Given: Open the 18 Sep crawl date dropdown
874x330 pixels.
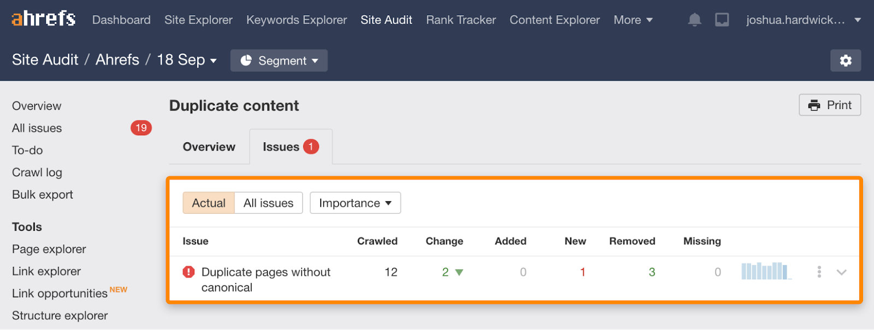Looking at the screenshot, I should click(187, 60).
